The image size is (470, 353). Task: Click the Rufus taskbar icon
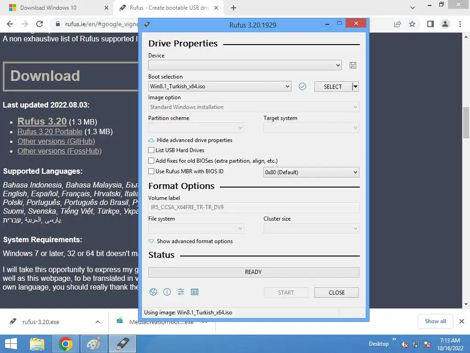122,344
